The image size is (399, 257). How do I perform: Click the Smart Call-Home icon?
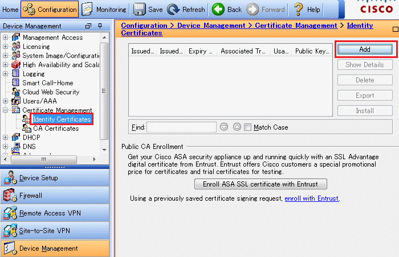pos(16,82)
